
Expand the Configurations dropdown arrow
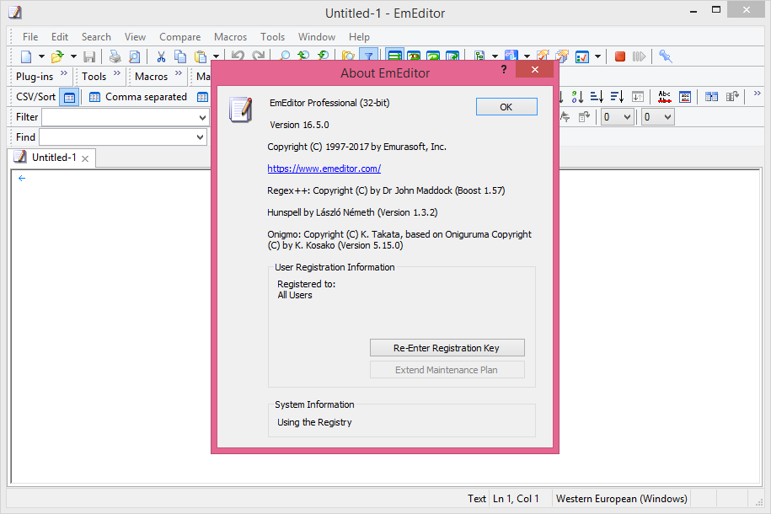(495, 57)
